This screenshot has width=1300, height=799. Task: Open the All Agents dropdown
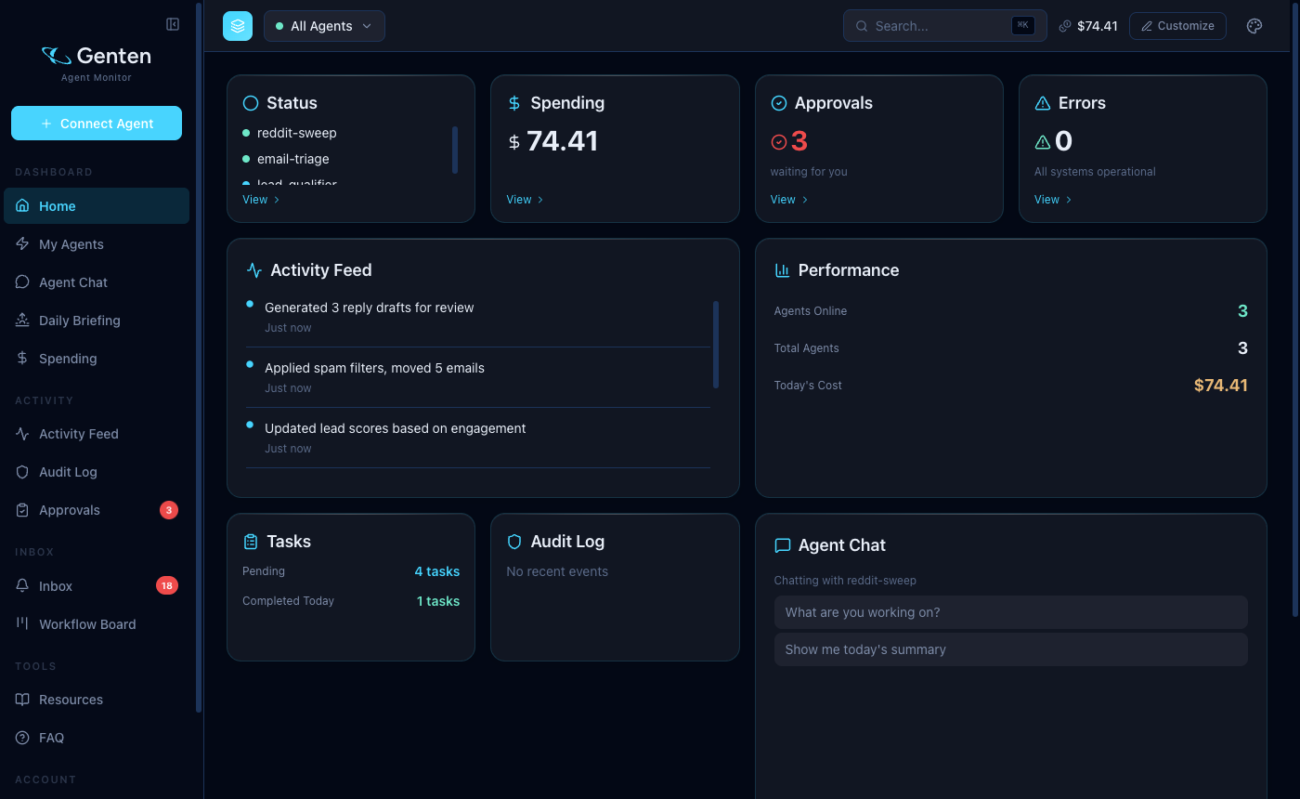324,26
